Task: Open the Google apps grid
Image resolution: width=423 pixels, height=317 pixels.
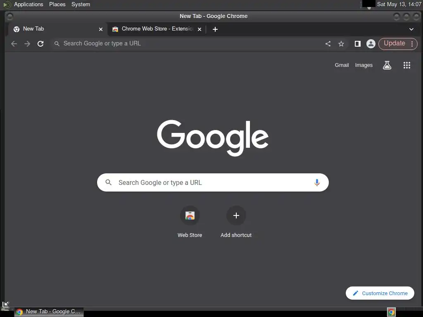Action: (x=407, y=65)
